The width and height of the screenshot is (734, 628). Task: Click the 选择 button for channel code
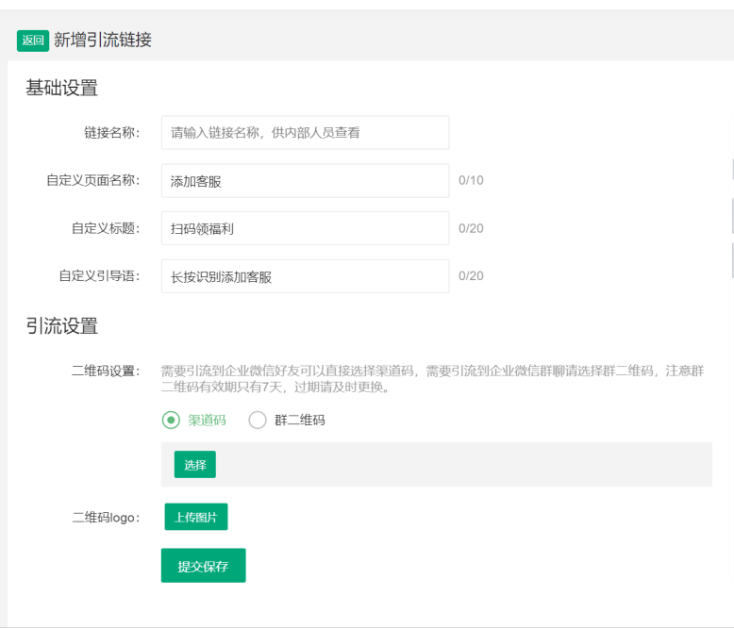195,465
